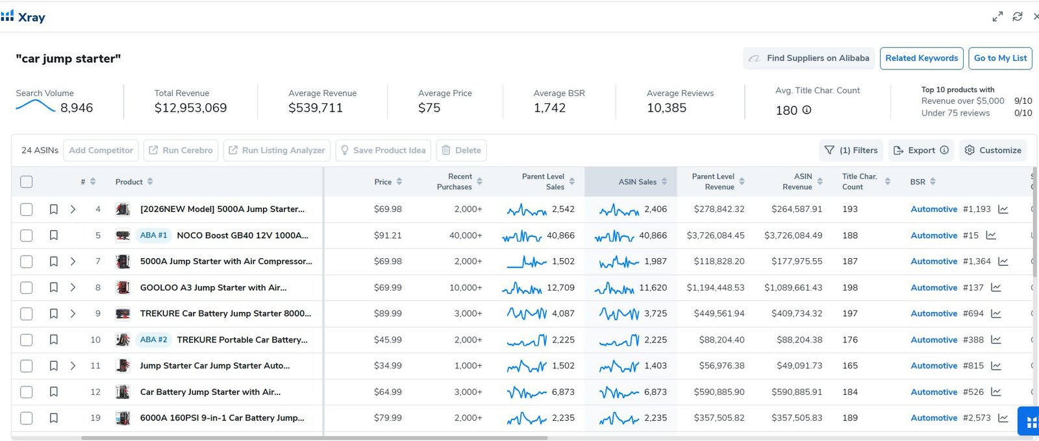Click the horizontal scrollbar under the table
The width and height of the screenshot is (1039, 441).
[314, 438]
